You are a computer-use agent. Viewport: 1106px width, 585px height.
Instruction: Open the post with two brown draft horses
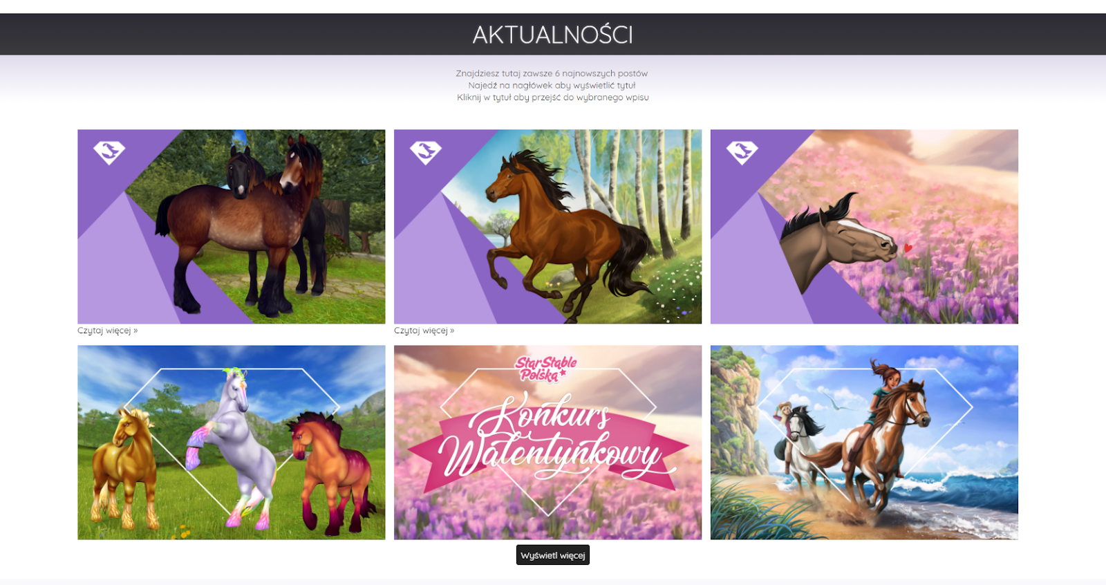coord(232,227)
